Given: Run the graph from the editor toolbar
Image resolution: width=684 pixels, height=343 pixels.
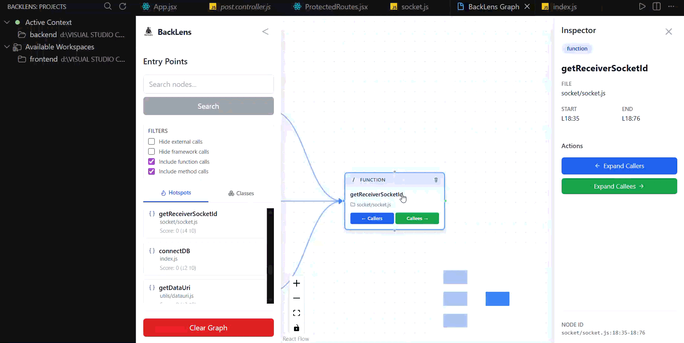Looking at the screenshot, I should (642, 6).
